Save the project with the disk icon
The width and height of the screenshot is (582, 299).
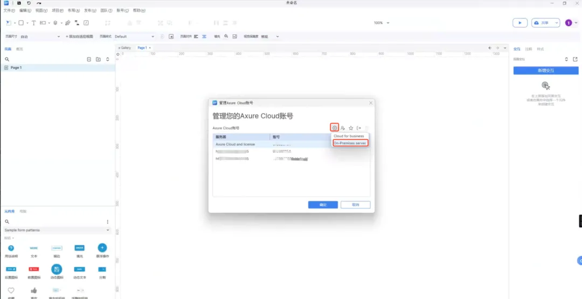point(19,3)
